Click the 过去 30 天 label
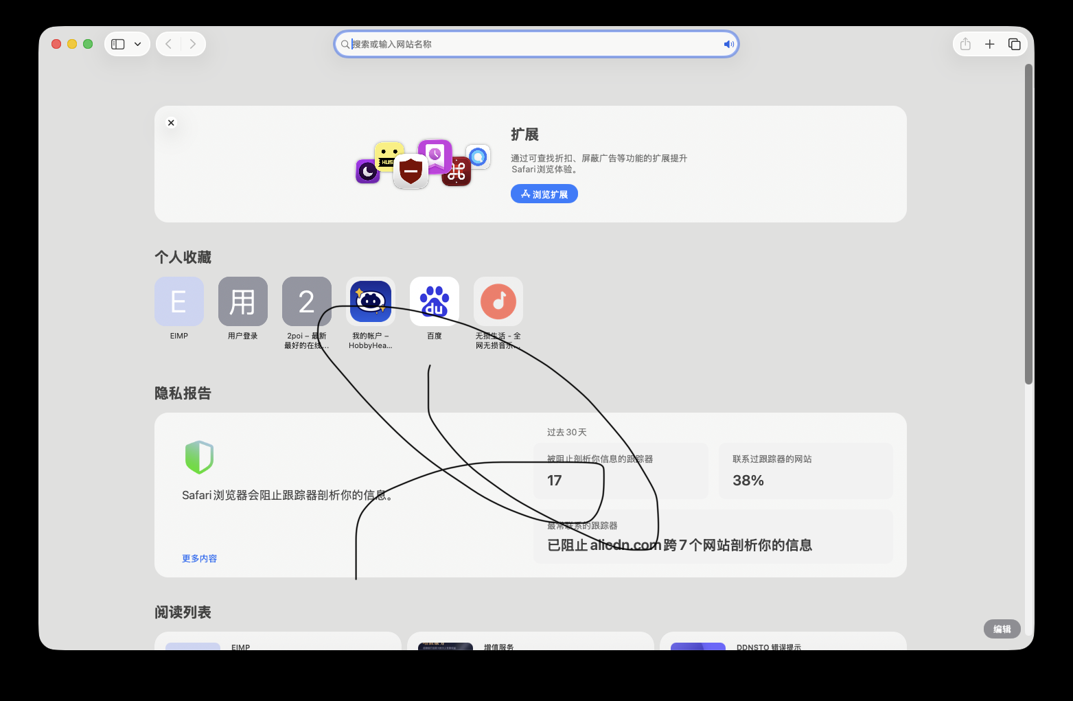This screenshot has width=1073, height=701. (567, 433)
